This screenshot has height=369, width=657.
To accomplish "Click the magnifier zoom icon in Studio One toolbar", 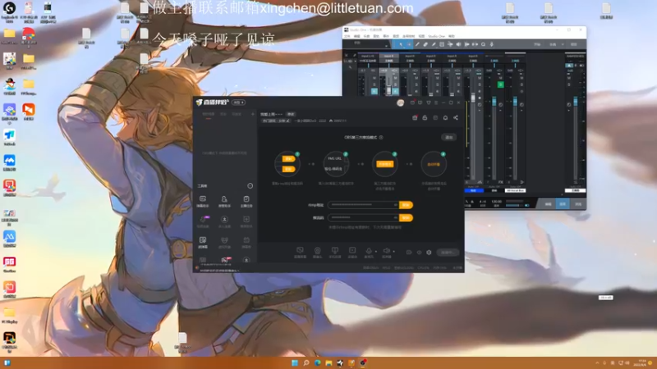I will tap(483, 44).
